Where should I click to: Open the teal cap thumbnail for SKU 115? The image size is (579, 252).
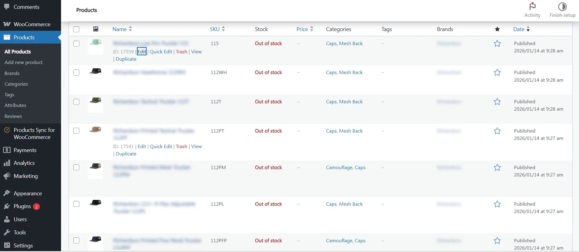click(96, 47)
